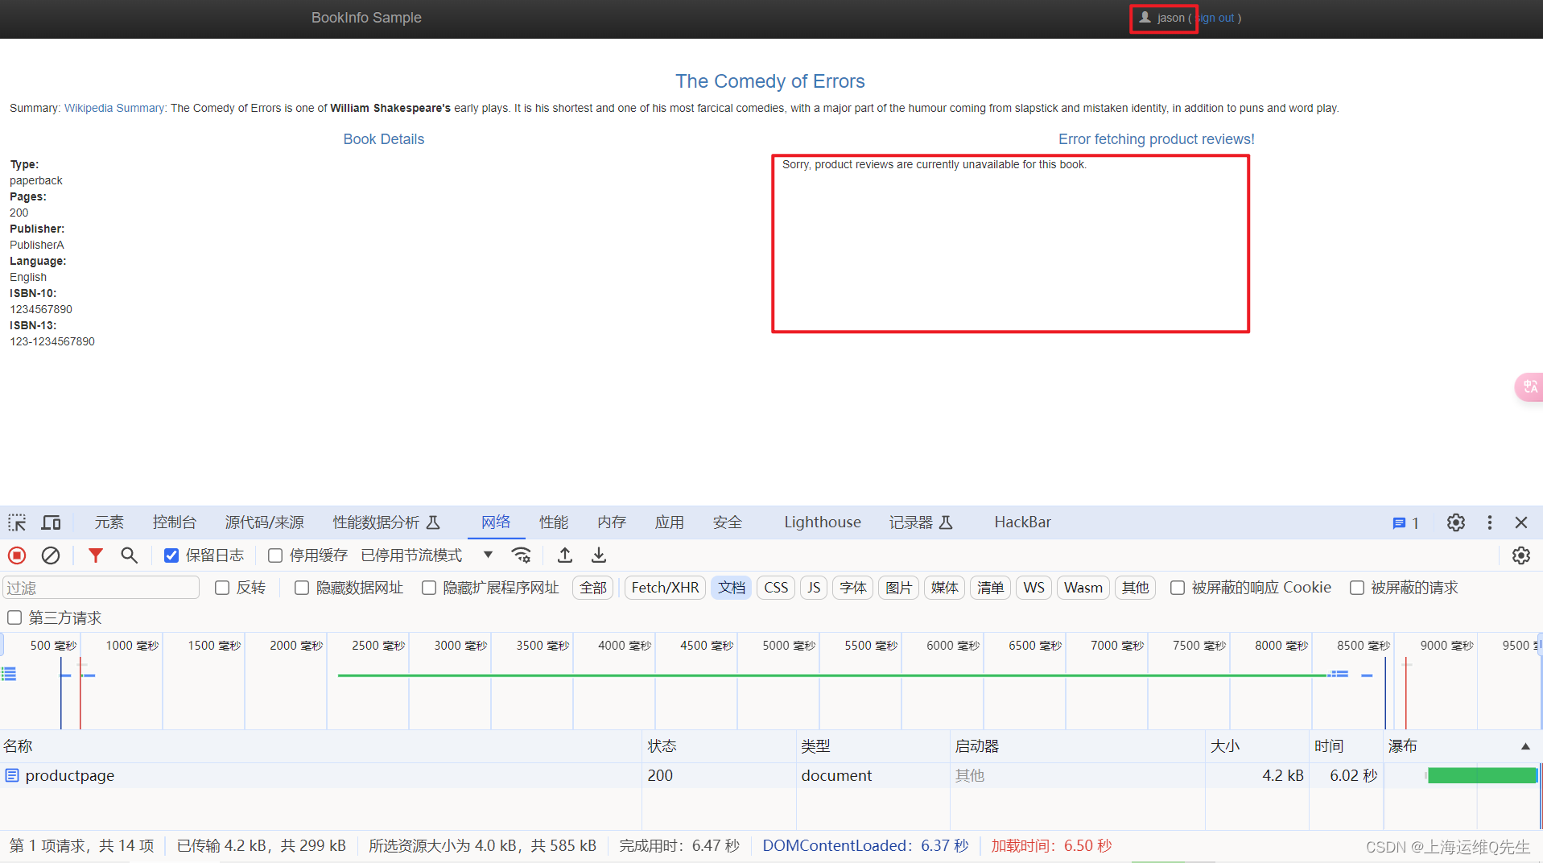This screenshot has width=1543, height=863.
Task: Open DevTools more options menu
Action: pyautogui.click(x=1490, y=522)
